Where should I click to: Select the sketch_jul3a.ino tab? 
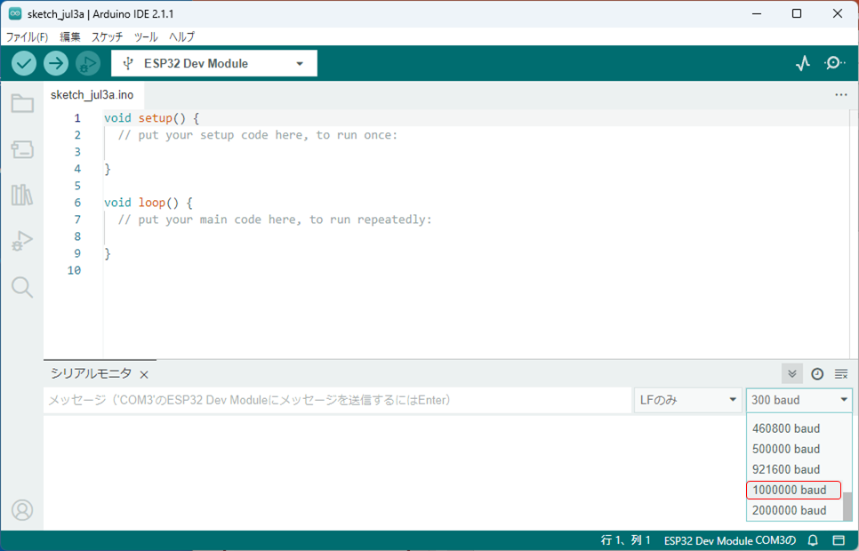[92, 95]
